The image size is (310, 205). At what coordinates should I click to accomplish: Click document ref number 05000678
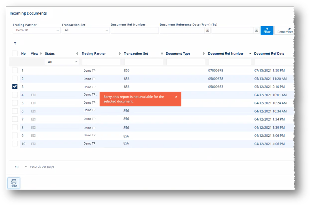coord(215,79)
